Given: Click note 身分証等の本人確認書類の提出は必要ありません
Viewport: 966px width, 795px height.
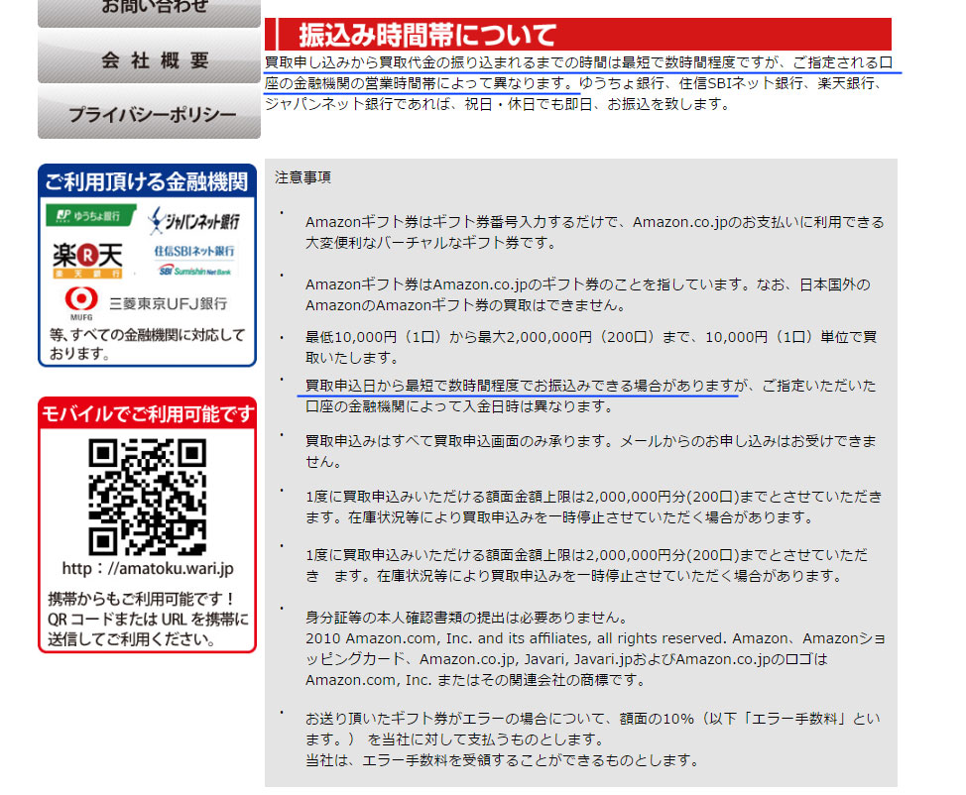Looking at the screenshot, I should pos(467,617).
